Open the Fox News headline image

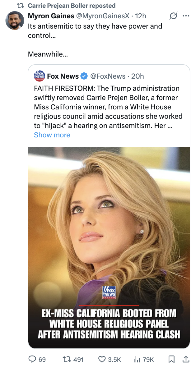(109, 248)
